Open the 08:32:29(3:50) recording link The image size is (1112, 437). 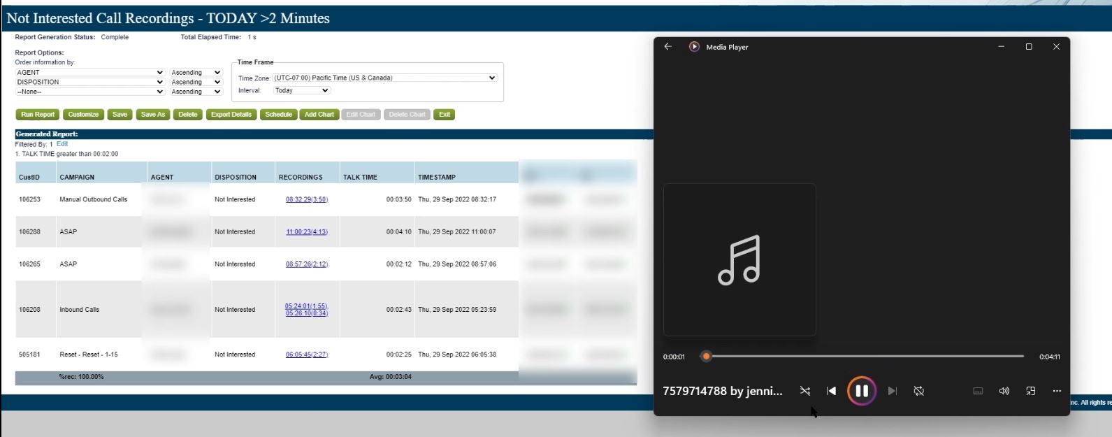[307, 200]
